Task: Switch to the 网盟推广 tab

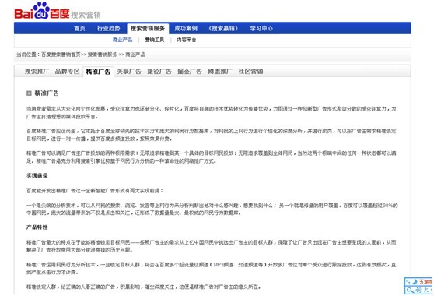Action: [x=220, y=72]
